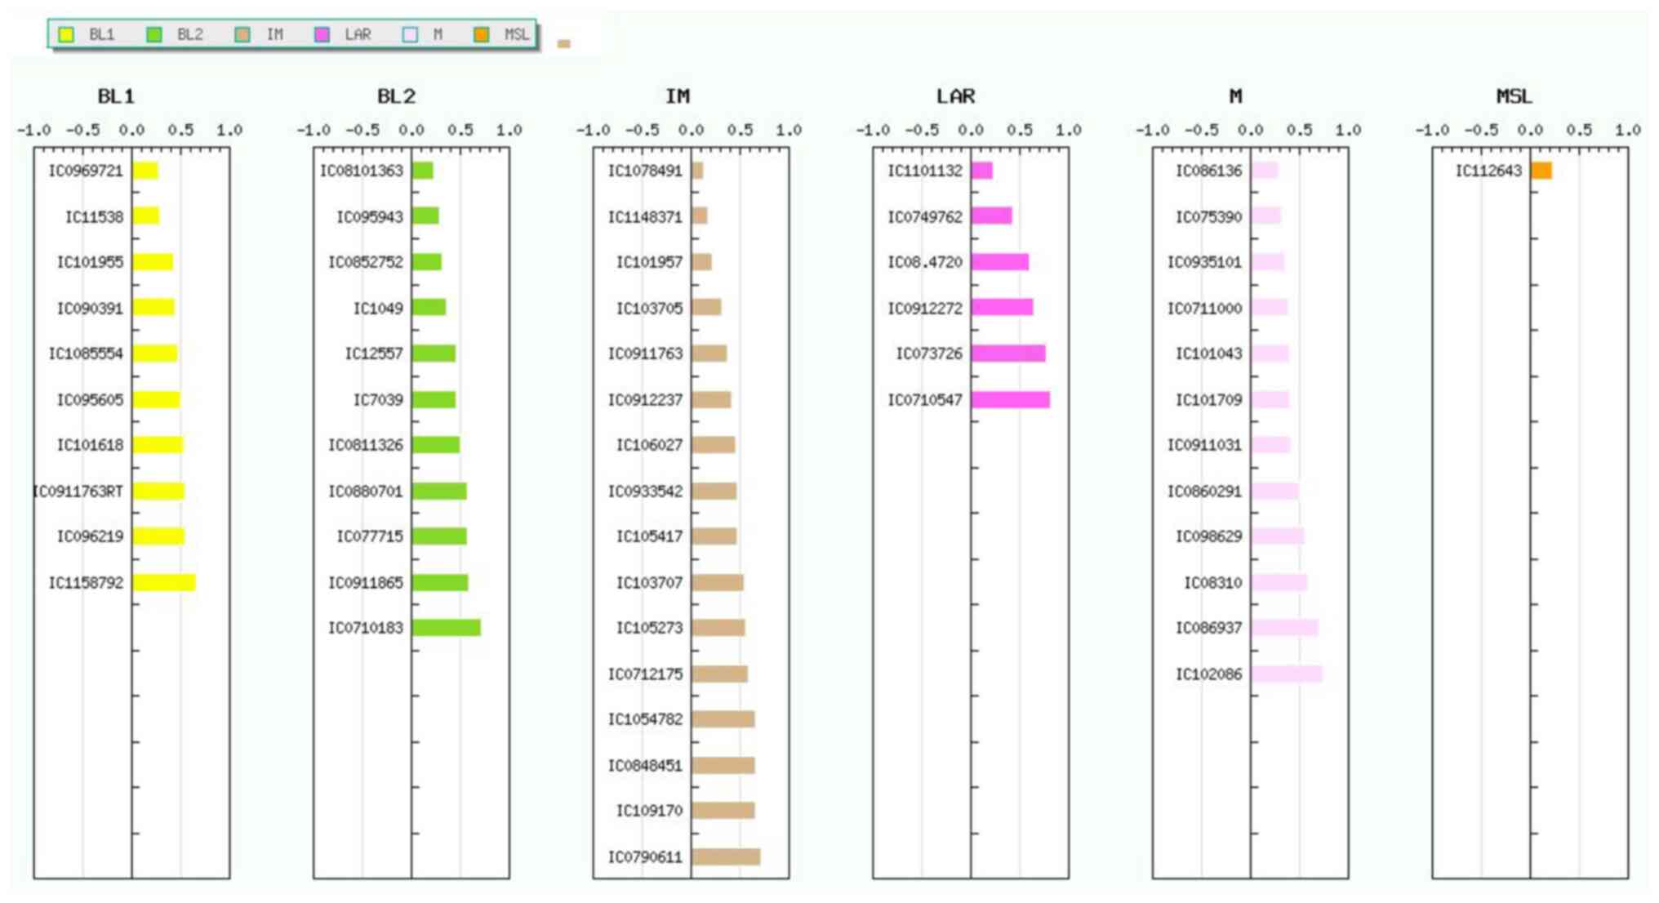The width and height of the screenshot is (1659, 903).
Task: Click the light pink bar for IC102086
Action: (1286, 674)
